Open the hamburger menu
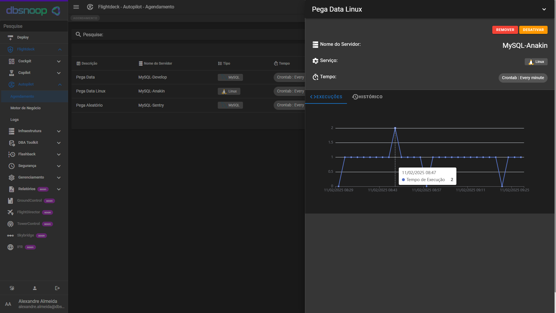This screenshot has height=313, width=556. point(76,7)
